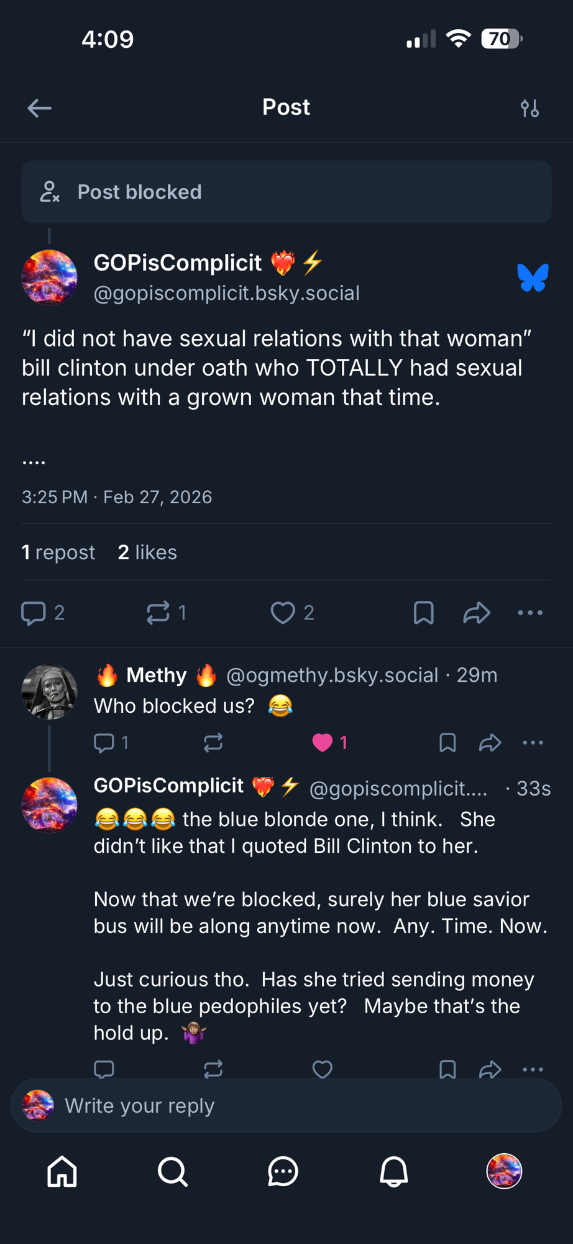Open the Chat messages tab
The height and width of the screenshot is (1244, 573).
pyautogui.click(x=283, y=1172)
